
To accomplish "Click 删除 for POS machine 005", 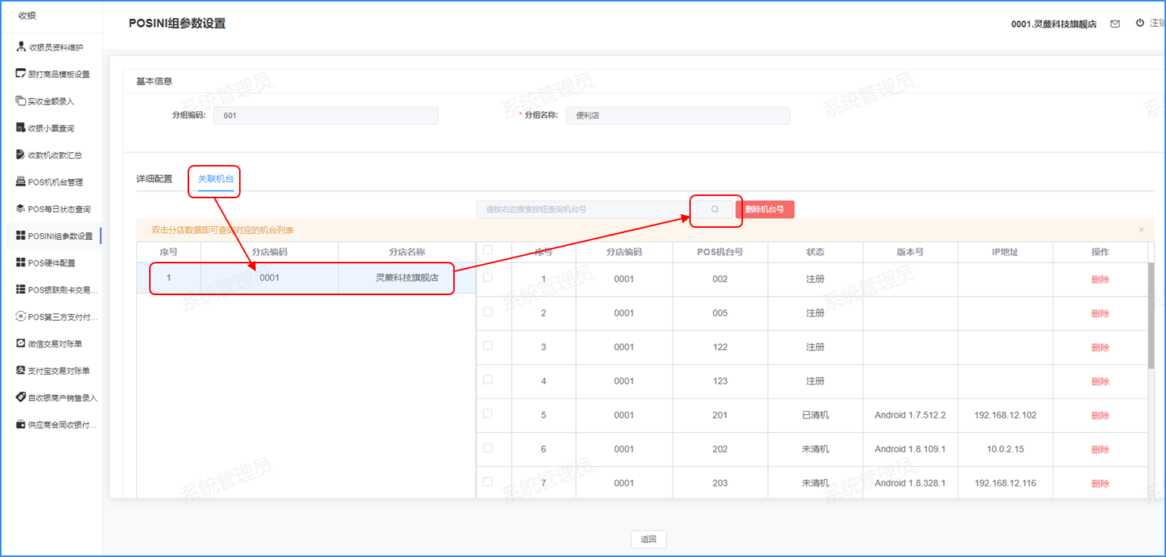I will (x=1100, y=313).
